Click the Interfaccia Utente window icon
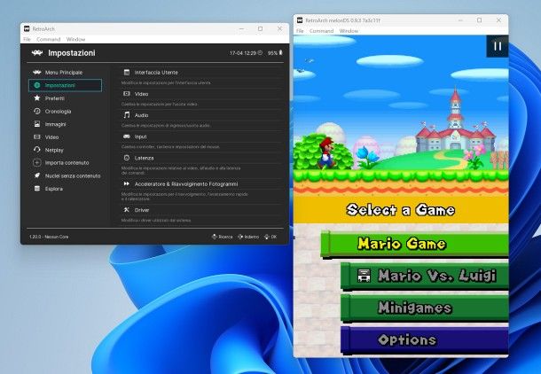Image resolution: width=541 pixels, height=374 pixels. pos(127,72)
